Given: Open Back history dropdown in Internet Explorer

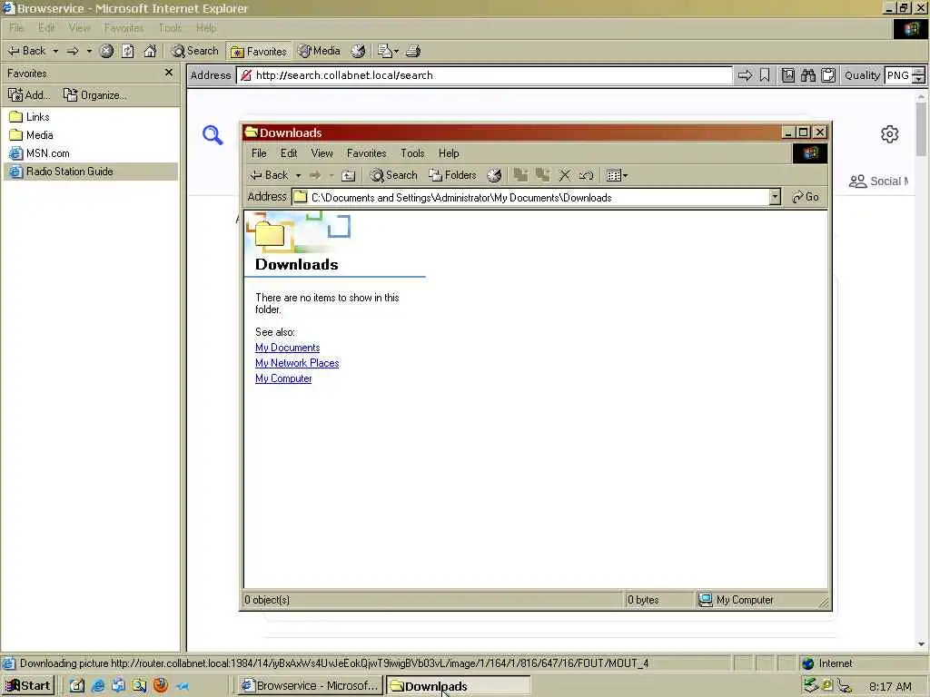Looking at the screenshot, I should [55, 51].
